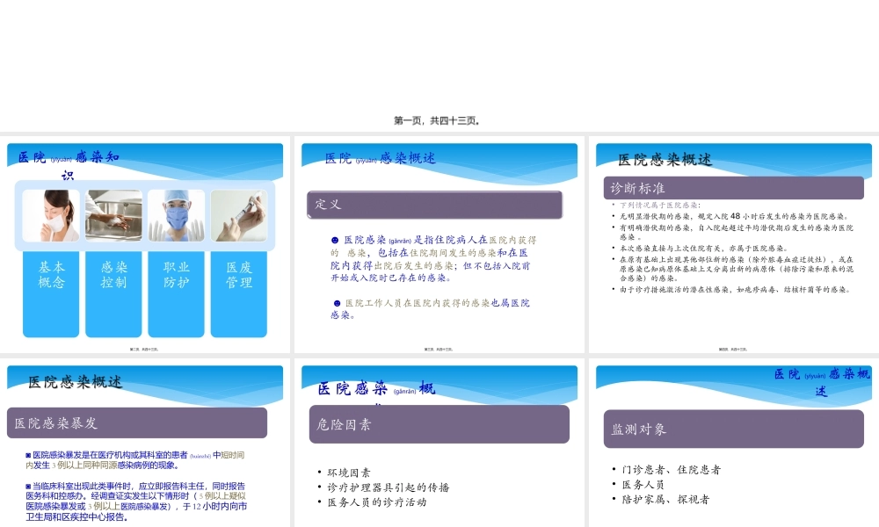Select the masked surgeon image on slide one
879x527 pixels.
tap(176, 214)
